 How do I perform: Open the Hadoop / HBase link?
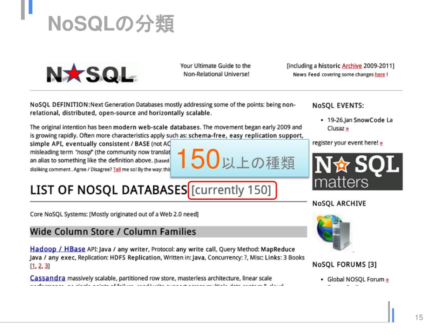[58, 249]
